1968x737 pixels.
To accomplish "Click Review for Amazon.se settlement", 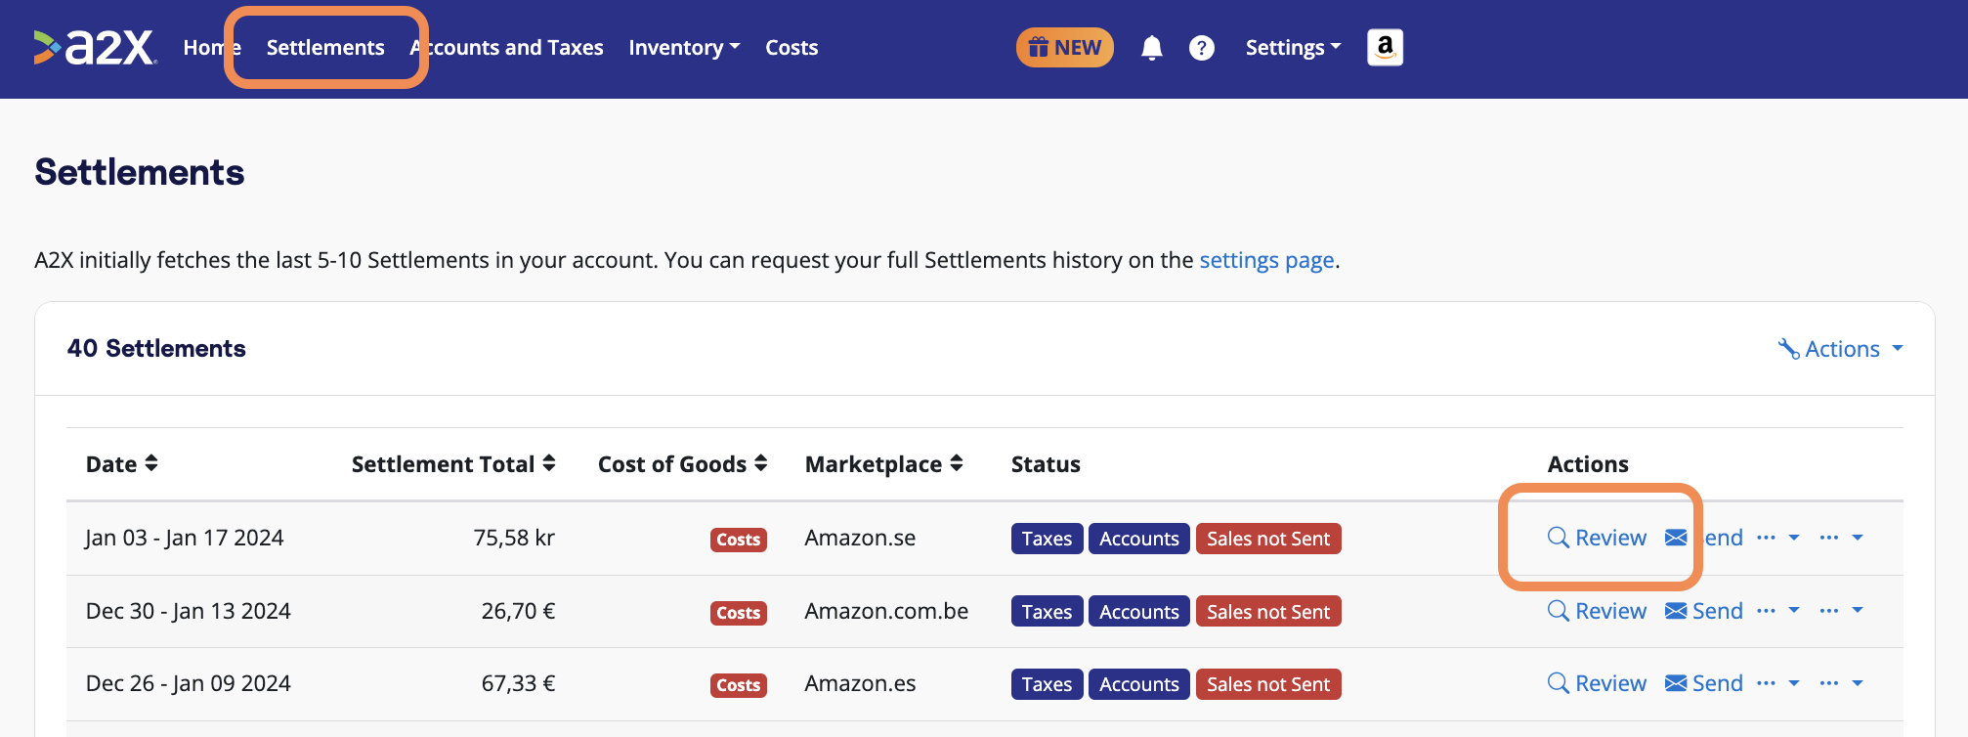I will click(1598, 538).
